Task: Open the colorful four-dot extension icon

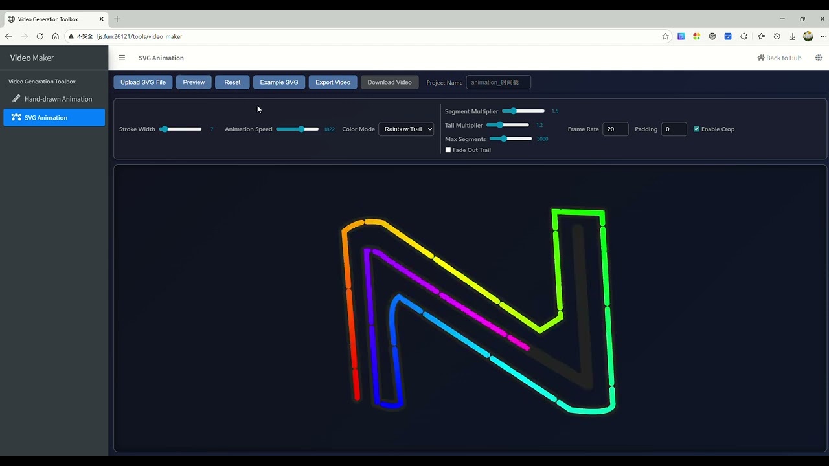Action: (697, 36)
